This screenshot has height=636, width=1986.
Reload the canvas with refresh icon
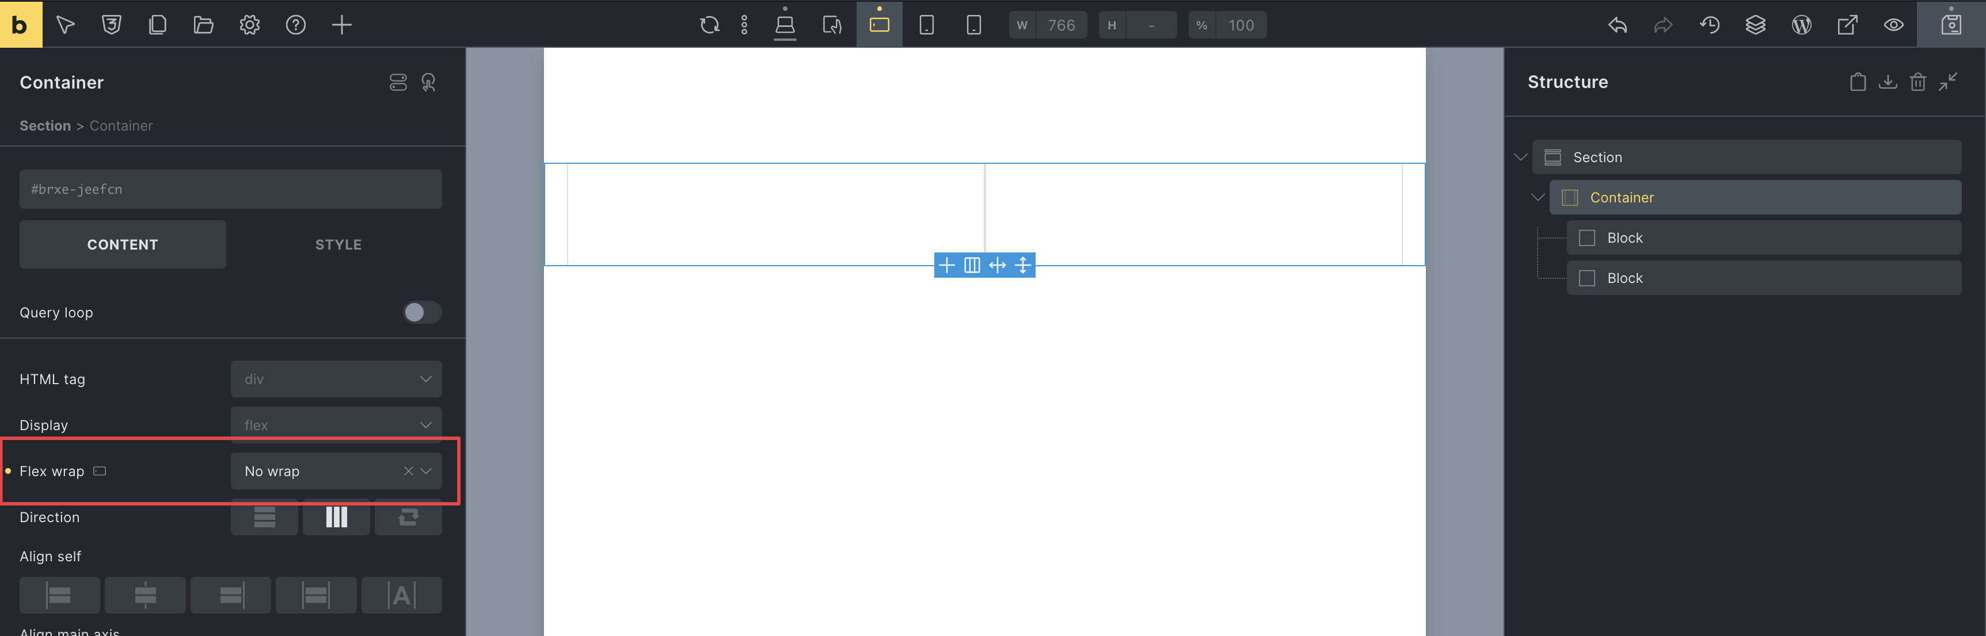pyautogui.click(x=709, y=25)
